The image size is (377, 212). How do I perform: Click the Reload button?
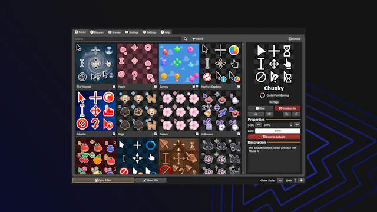coord(295,39)
